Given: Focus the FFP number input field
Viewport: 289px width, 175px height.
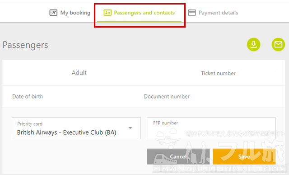Looking at the screenshot, I should pyautogui.click(x=211, y=128).
